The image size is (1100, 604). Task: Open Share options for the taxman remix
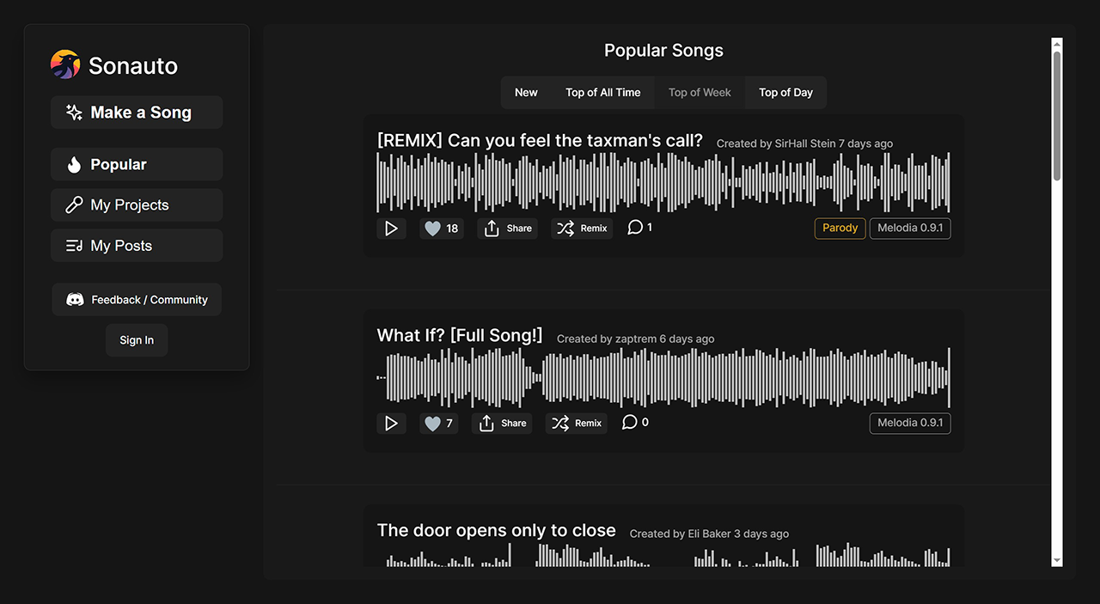507,228
